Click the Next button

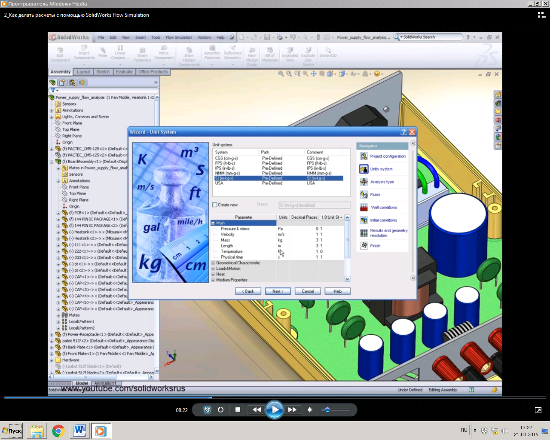click(x=278, y=291)
